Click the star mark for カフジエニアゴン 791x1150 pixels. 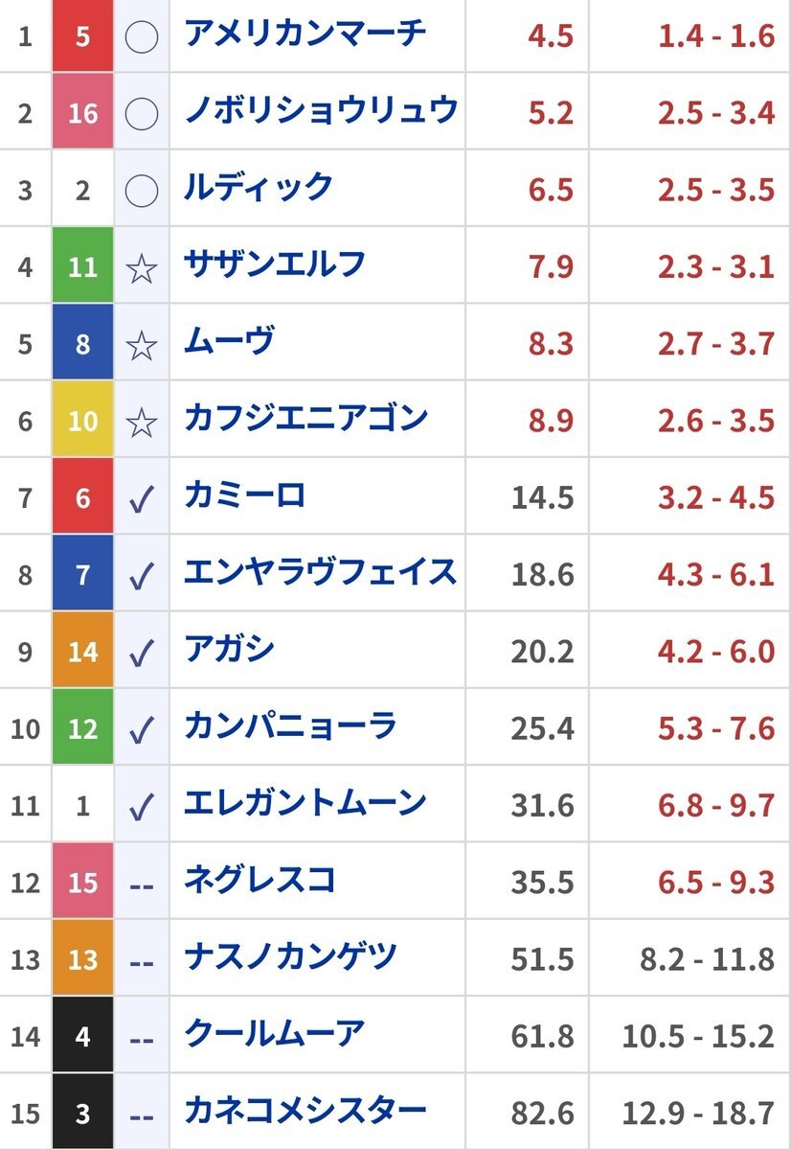[x=142, y=421]
